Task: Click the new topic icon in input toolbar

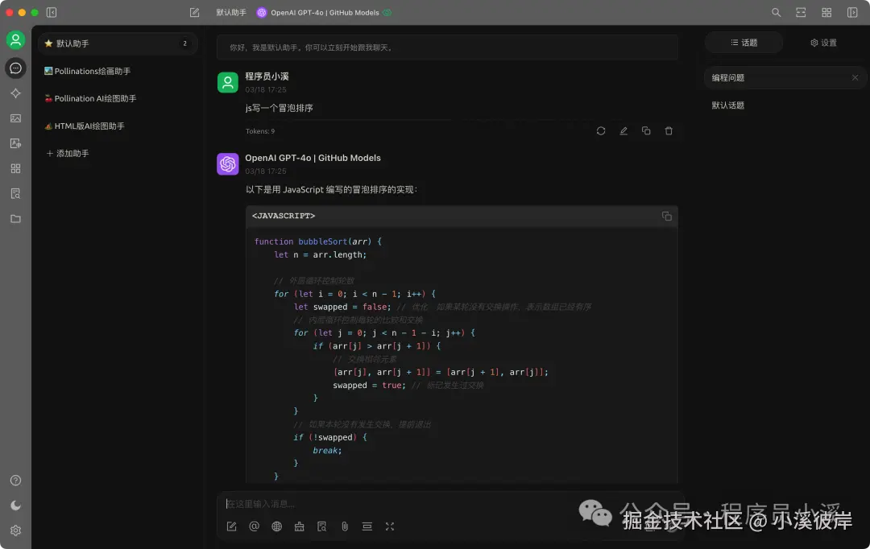Action: point(231,526)
